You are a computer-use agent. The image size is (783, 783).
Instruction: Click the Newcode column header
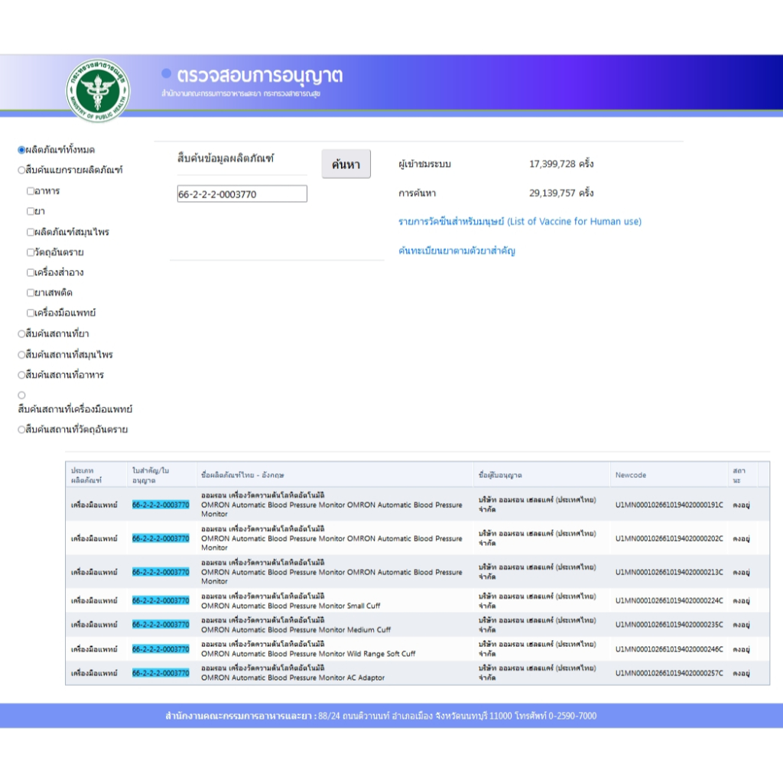630,475
